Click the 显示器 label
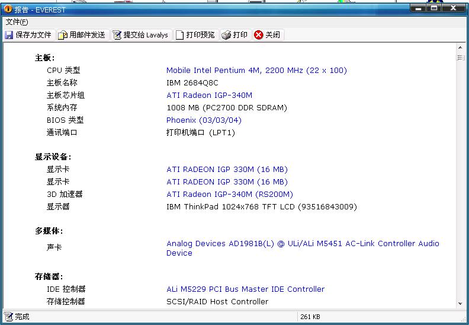Viewport: 469px width, 325px height. click(x=58, y=207)
